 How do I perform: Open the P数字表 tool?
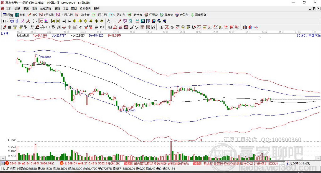[82, 15]
